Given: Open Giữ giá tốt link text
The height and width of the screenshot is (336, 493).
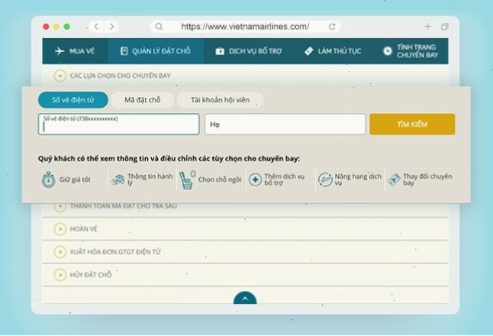Looking at the screenshot, I should (75, 179).
